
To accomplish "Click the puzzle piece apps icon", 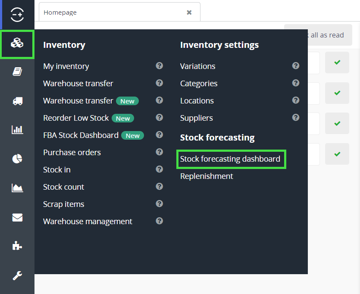I will coord(17,246).
